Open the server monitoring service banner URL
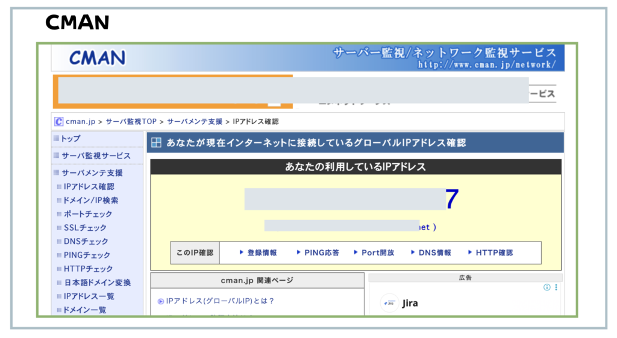The width and height of the screenshot is (617, 338). point(486,64)
